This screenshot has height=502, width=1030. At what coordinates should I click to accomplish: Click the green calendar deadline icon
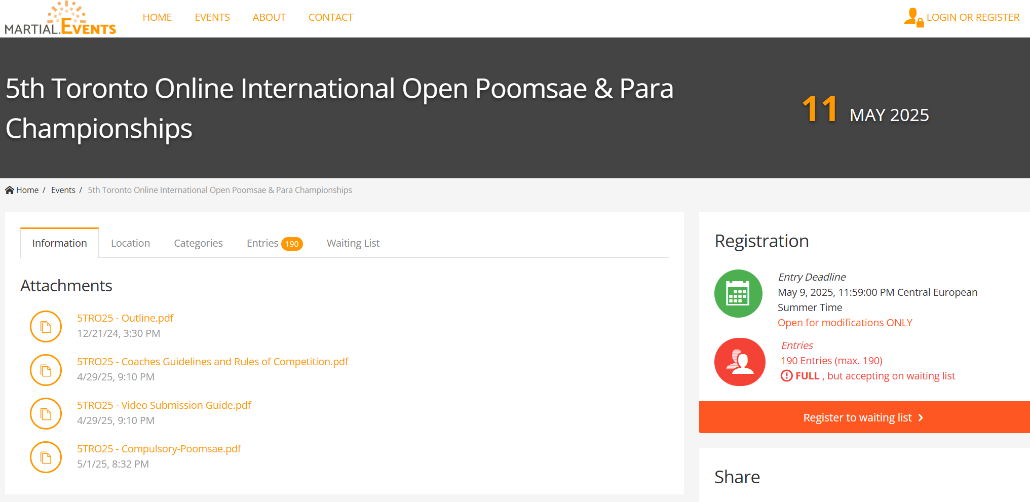click(738, 293)
